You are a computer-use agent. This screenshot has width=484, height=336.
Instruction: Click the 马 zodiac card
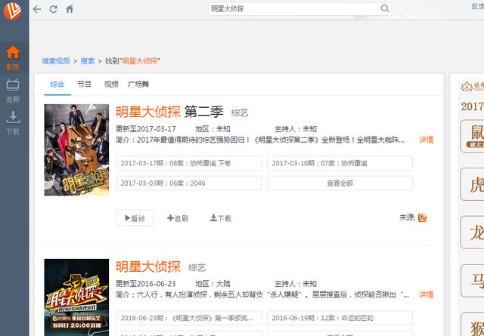click(x=472, y=281)
